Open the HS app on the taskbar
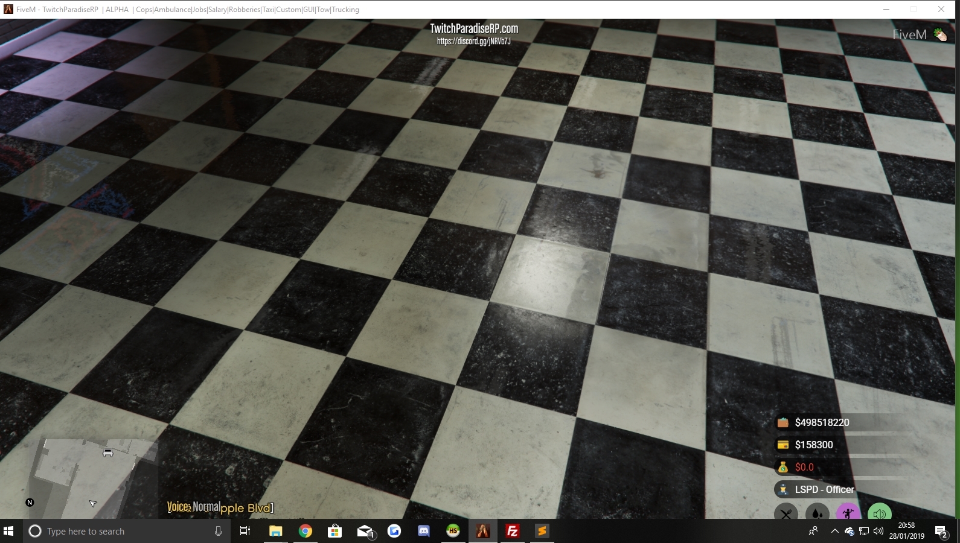 (x=453, y=531)
